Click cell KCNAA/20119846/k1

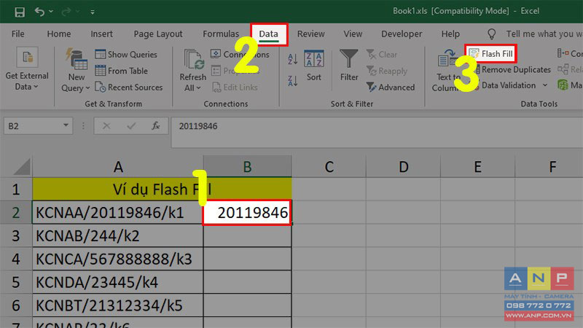point(117,212)
